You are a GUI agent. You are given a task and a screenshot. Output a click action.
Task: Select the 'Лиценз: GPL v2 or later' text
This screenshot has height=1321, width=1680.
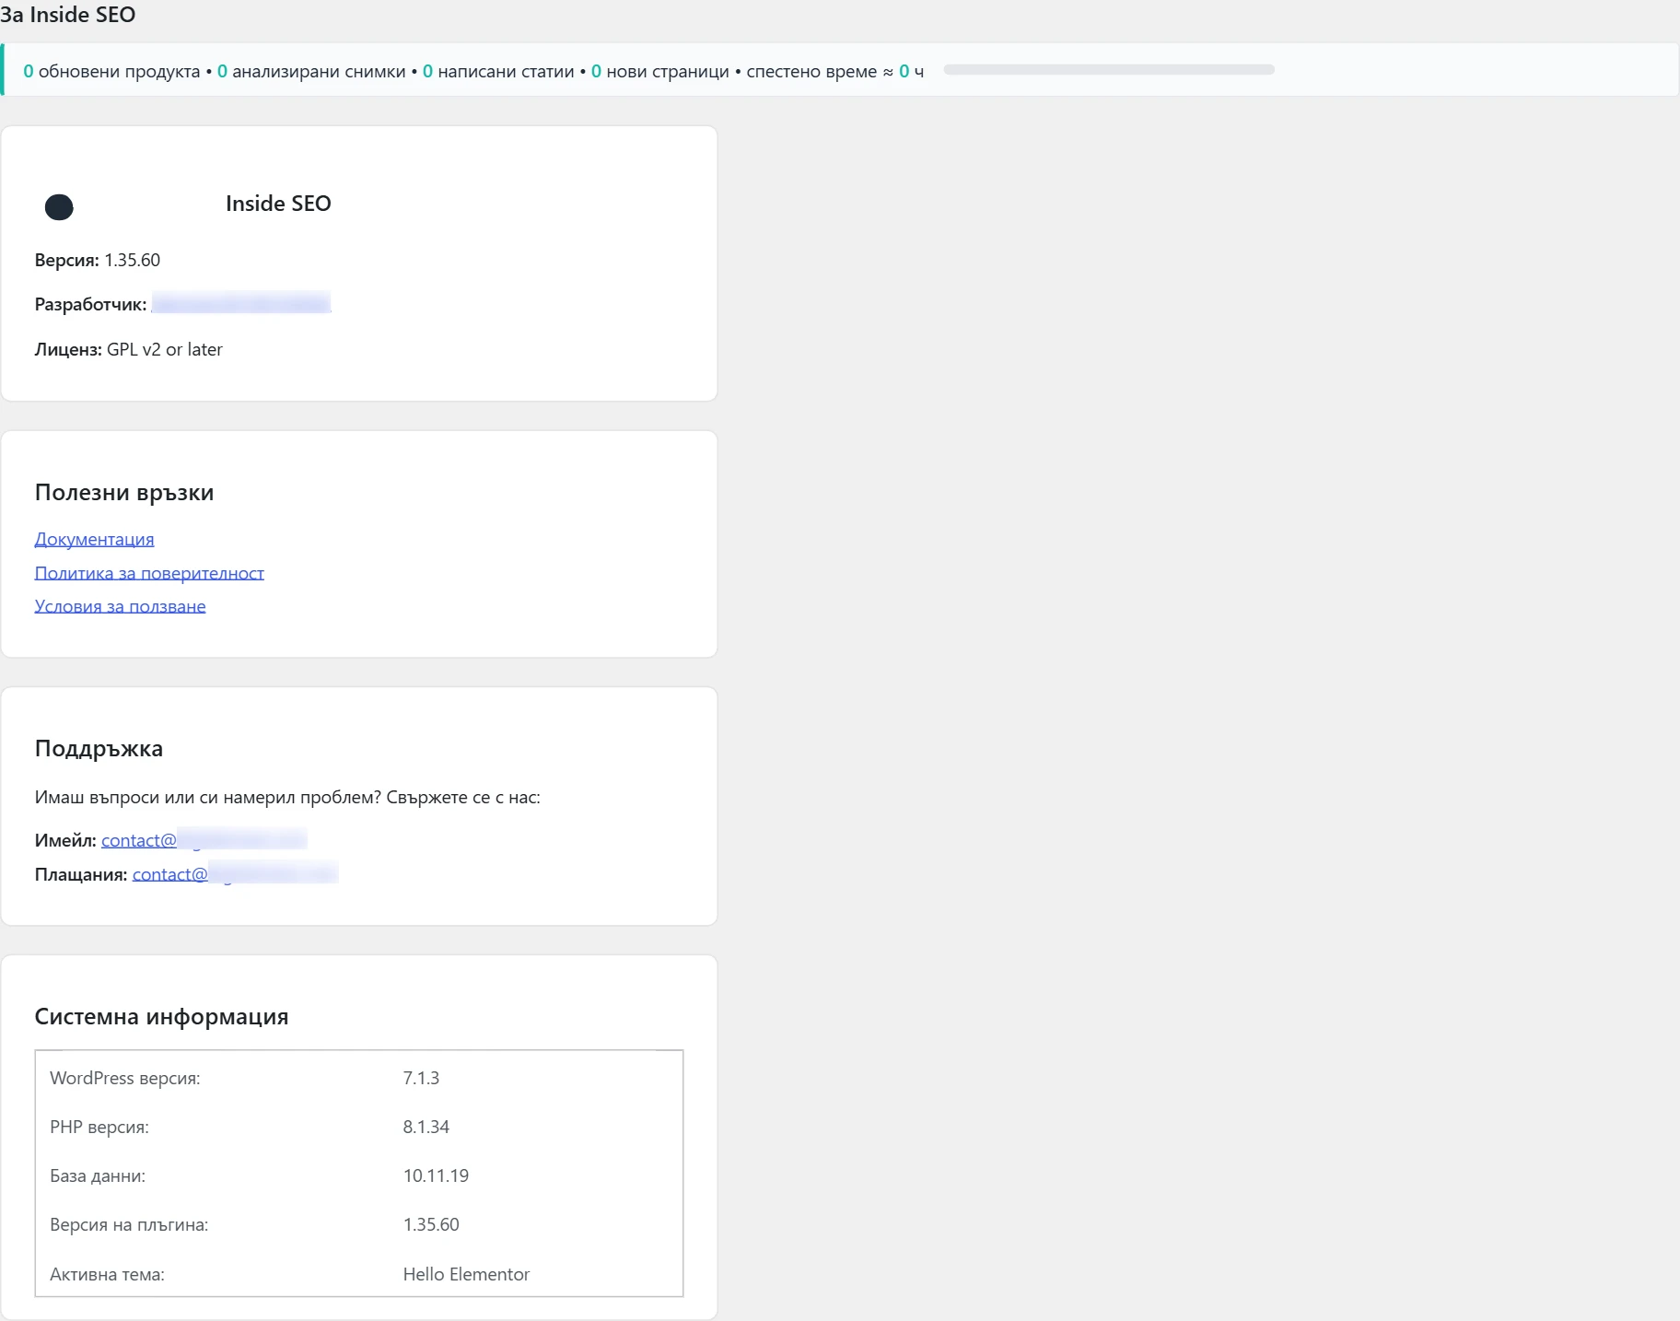tap(129, 349)
